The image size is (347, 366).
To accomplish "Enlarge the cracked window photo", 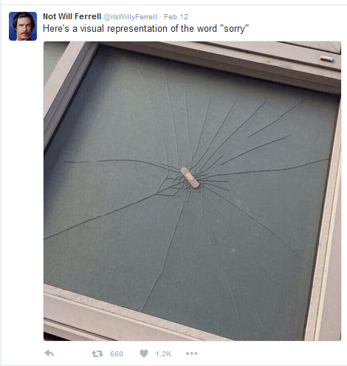I will tap(192, 191).
